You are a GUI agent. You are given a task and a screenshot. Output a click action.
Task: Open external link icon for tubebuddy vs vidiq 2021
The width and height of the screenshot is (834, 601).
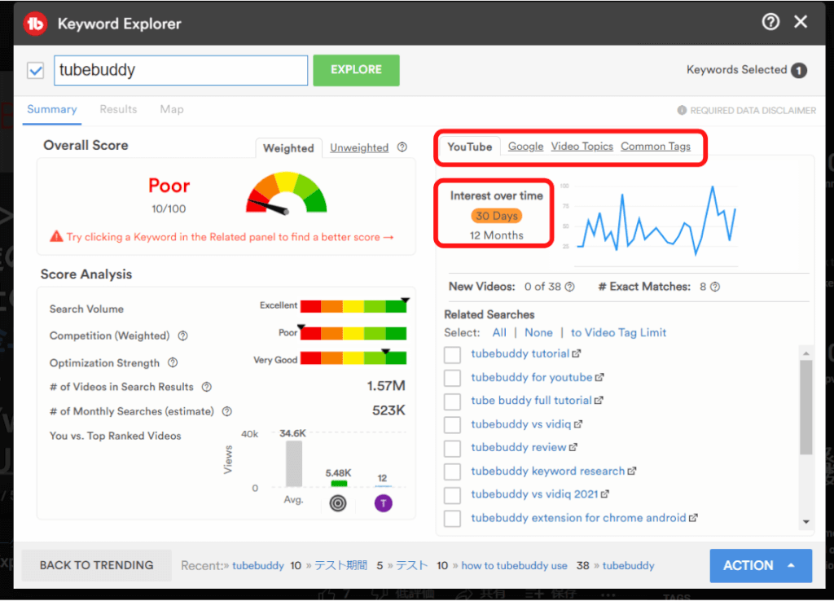[605, 494]
